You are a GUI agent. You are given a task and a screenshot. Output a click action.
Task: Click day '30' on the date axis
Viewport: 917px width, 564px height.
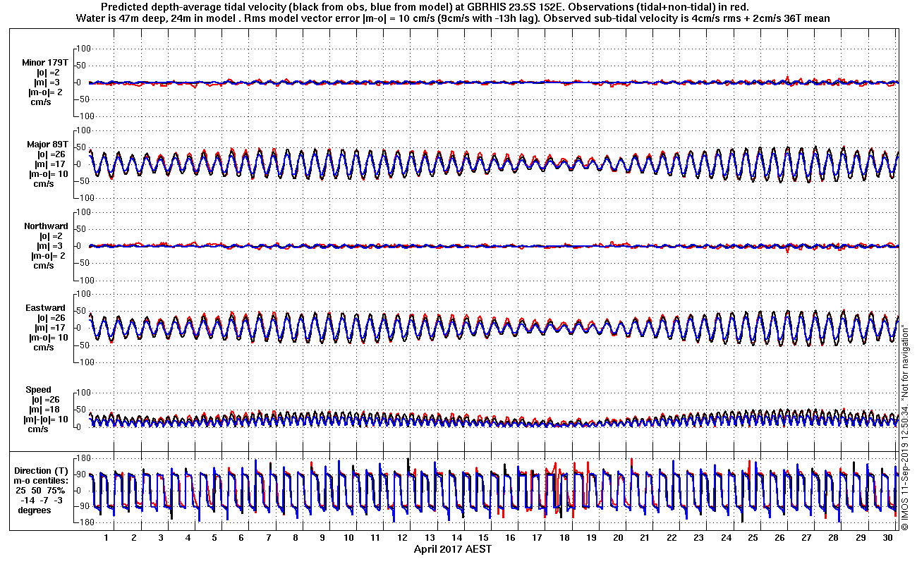887,537
